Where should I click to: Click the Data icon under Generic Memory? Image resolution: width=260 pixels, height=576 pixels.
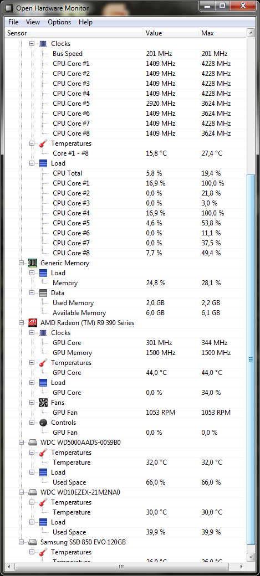[43, 293]
